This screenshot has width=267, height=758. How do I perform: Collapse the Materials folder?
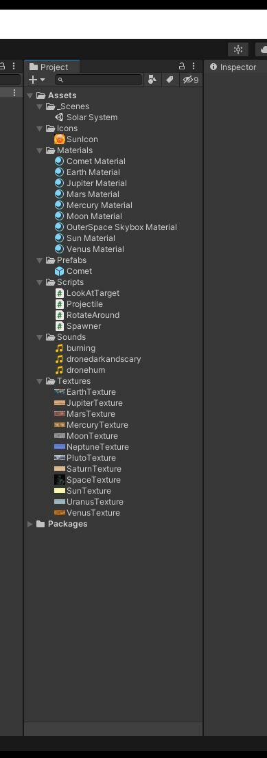[x=40, y=150]
